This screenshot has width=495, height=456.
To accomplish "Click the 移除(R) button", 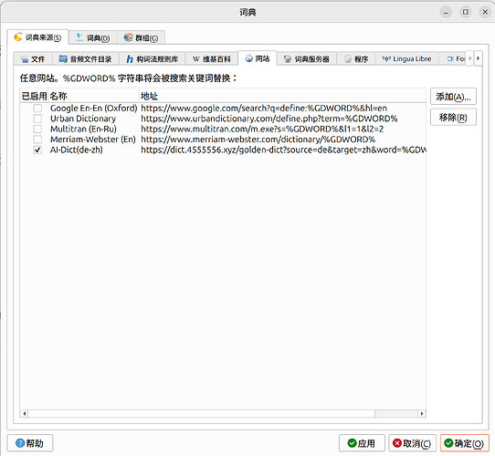I will (453, 118).
